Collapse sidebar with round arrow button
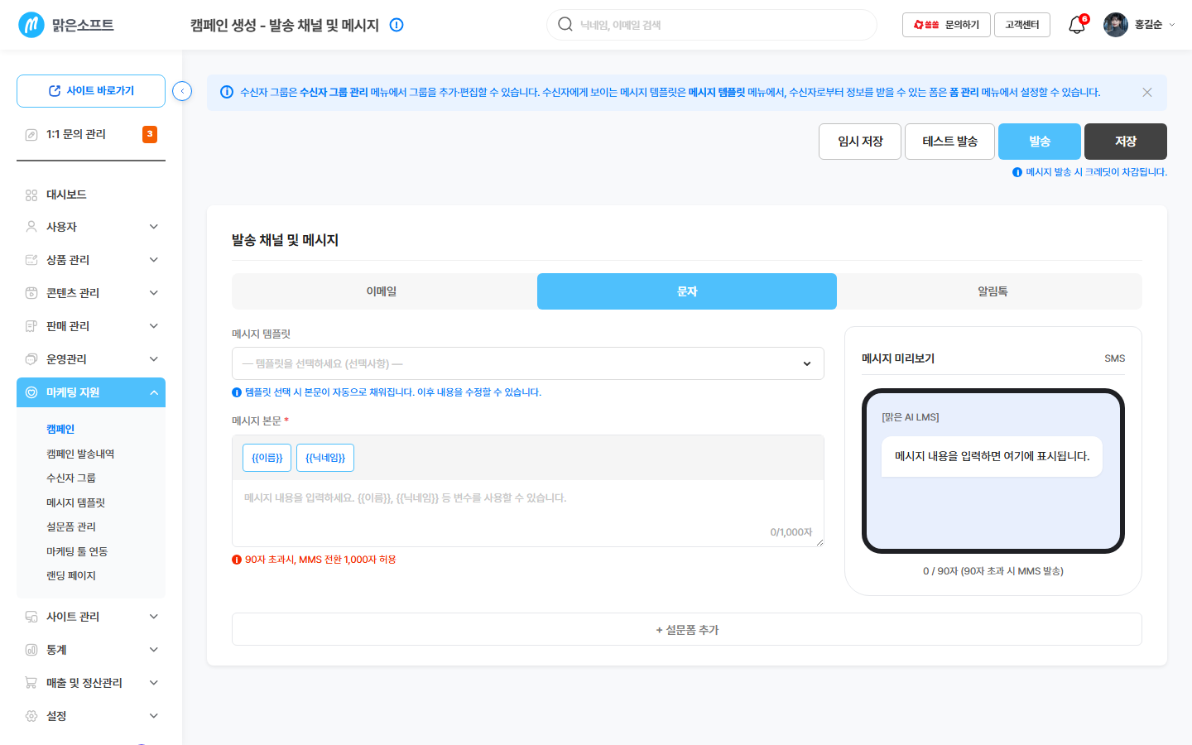Screen dimensions: 1192x745 tap(182, 91)
